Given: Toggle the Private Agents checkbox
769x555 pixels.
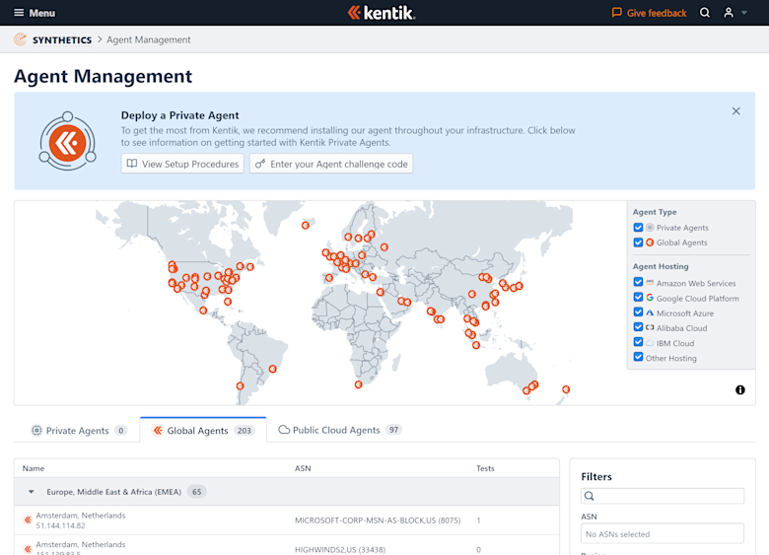Looking at the screenshot, I should click(x=638, y=227).
